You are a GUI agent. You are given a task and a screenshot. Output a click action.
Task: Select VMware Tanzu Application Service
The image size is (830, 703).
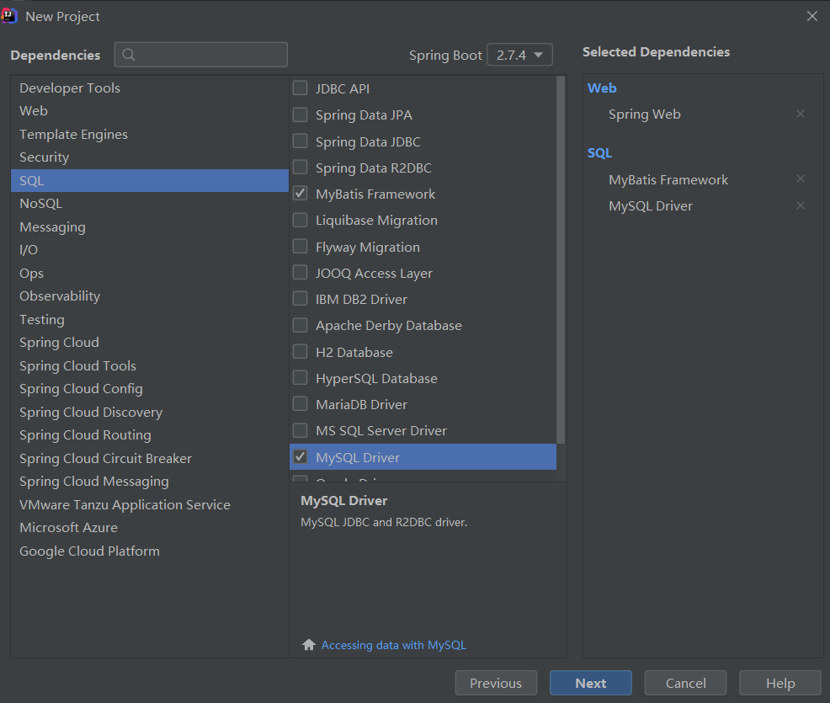point(149,504)
